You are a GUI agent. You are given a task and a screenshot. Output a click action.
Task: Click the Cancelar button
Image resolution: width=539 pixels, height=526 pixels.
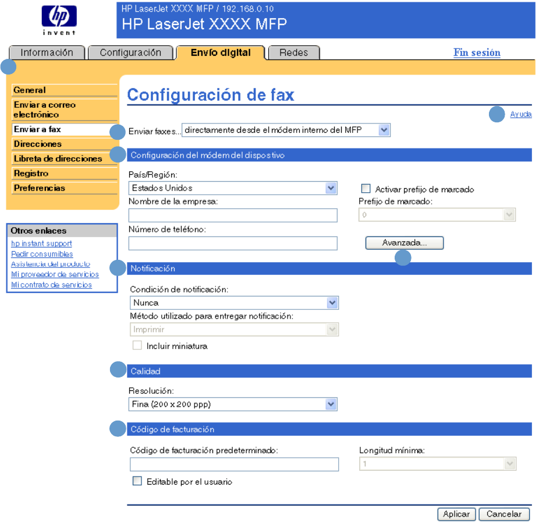tap(504, 514)
